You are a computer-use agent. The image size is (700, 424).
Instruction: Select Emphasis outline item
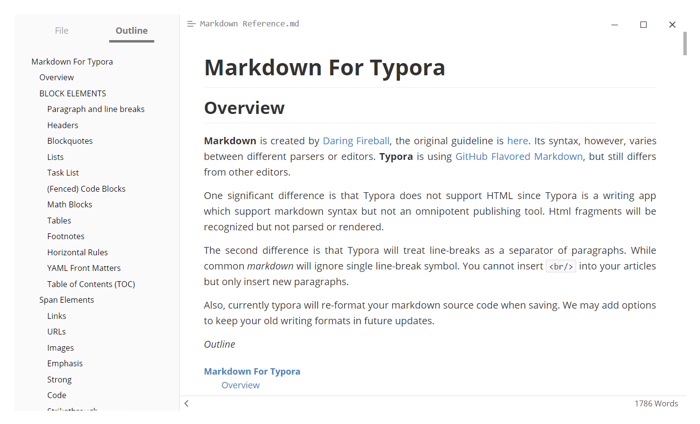coord(65,363)
